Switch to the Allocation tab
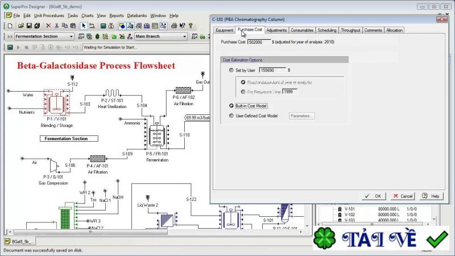 [x=394, y=30]
